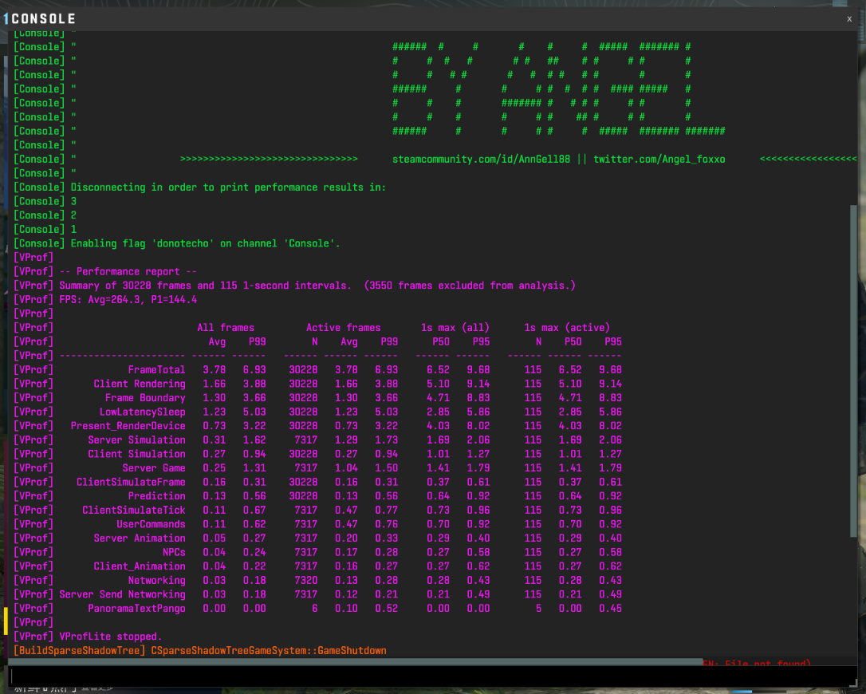This screenshot has width=866, height=694.
Task: Click the 'Active frames' column header
Action: pos(344,328)
